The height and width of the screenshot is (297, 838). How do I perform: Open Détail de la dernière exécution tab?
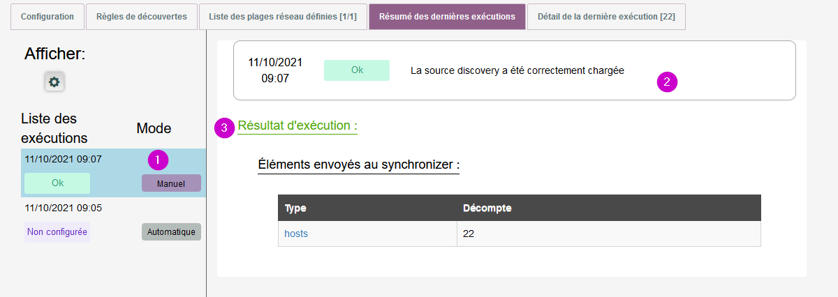(x=606, y=17)
